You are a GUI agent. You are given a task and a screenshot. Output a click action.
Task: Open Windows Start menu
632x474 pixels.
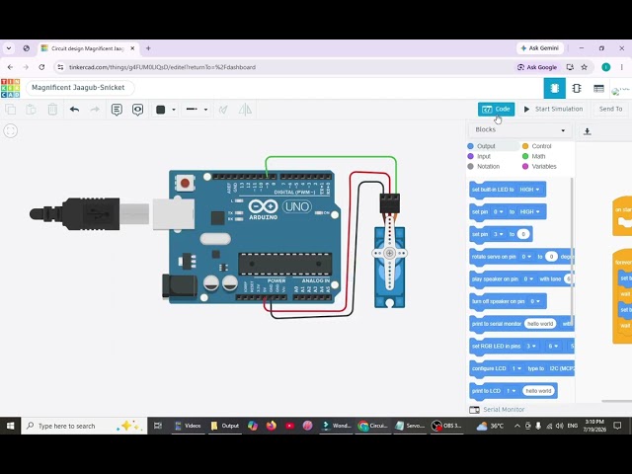click(11, 426)
